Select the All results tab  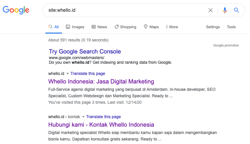[54, 27]
